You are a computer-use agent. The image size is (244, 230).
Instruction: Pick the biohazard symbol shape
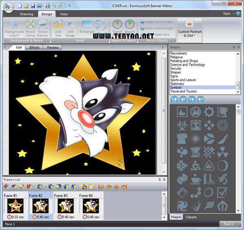pyautogui.click(x=182, y=125)
